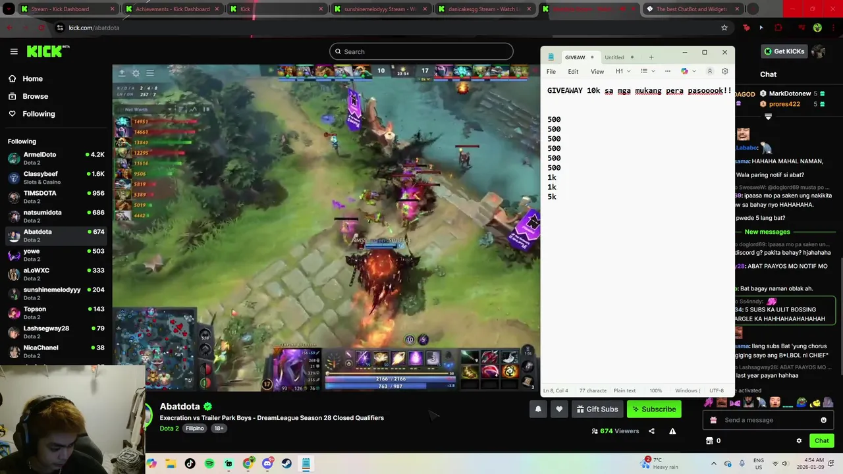Open TikTok from the taskbar
This screenshot has width=843, height=474.
pos(190,463)
